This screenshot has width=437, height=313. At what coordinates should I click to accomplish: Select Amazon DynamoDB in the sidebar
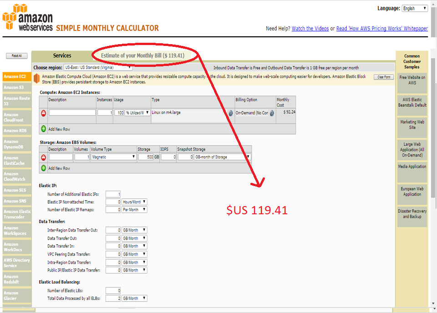click(17, 144)
